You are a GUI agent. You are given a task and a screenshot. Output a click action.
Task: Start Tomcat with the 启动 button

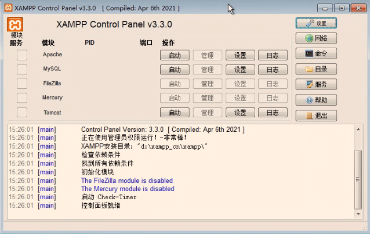pyautogui.click(x=175, y=113)
